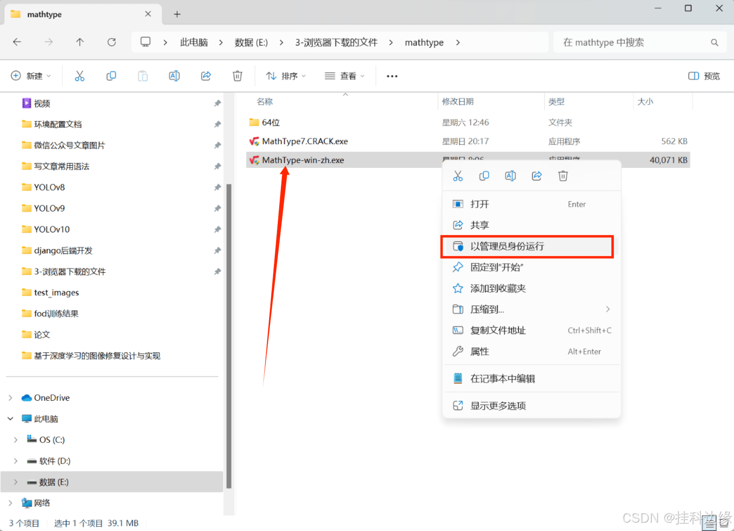This screenshot has width=734, height=531.
Task: Expand the 软件 (D:) drive node
Action: (x=16, y=461)
